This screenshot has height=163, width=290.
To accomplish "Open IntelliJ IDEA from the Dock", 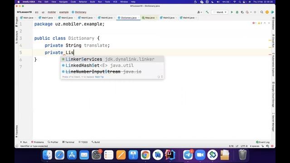I will coord(170,155).
